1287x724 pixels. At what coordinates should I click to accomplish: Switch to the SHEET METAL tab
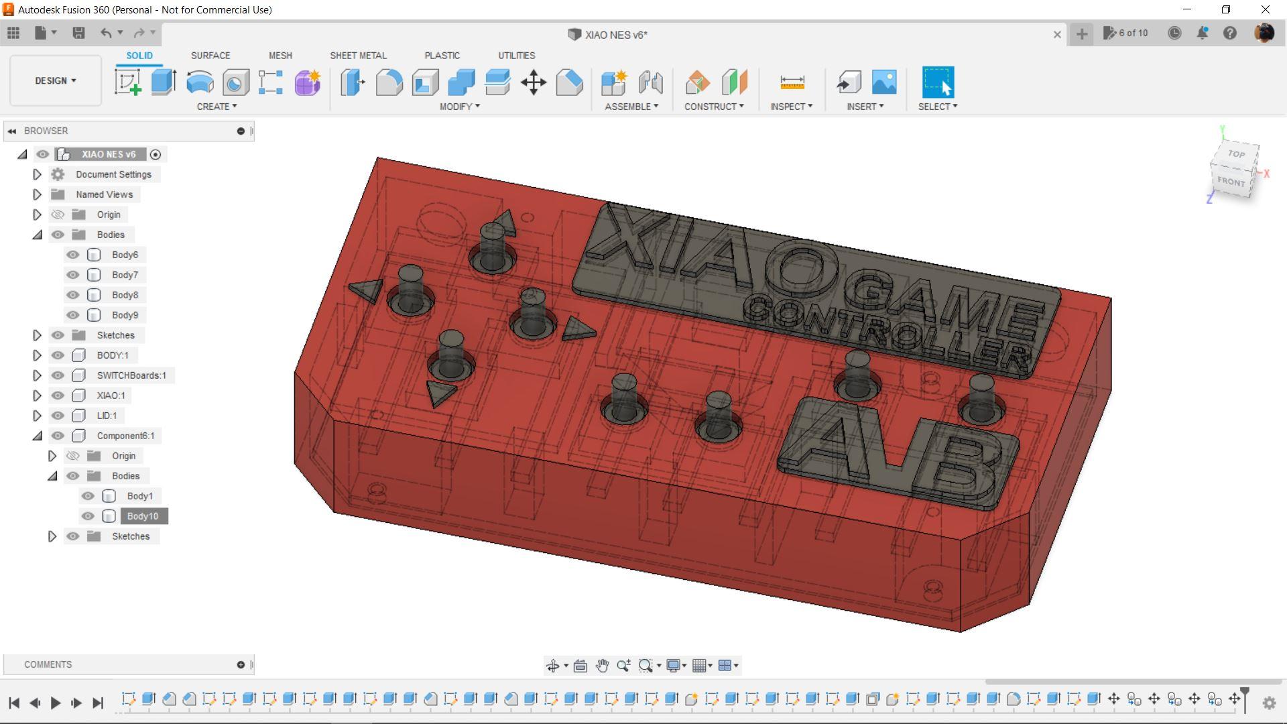[x=358, y=56]
